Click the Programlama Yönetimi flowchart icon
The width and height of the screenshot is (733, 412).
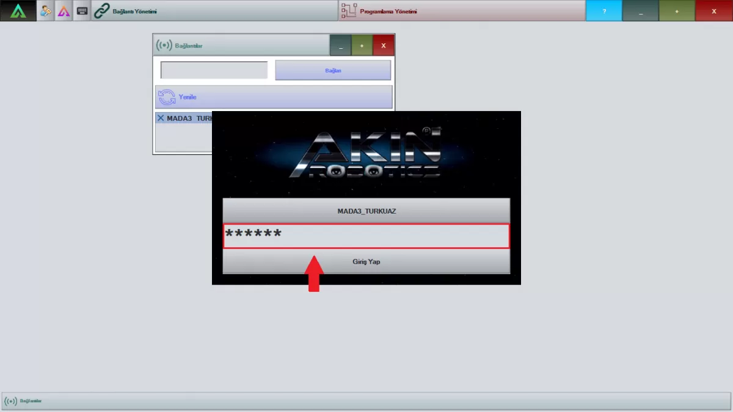tap(349, 11)
